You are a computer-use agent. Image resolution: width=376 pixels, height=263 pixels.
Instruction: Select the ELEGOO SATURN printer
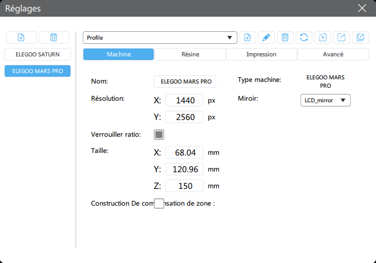(x=38, y=54)
